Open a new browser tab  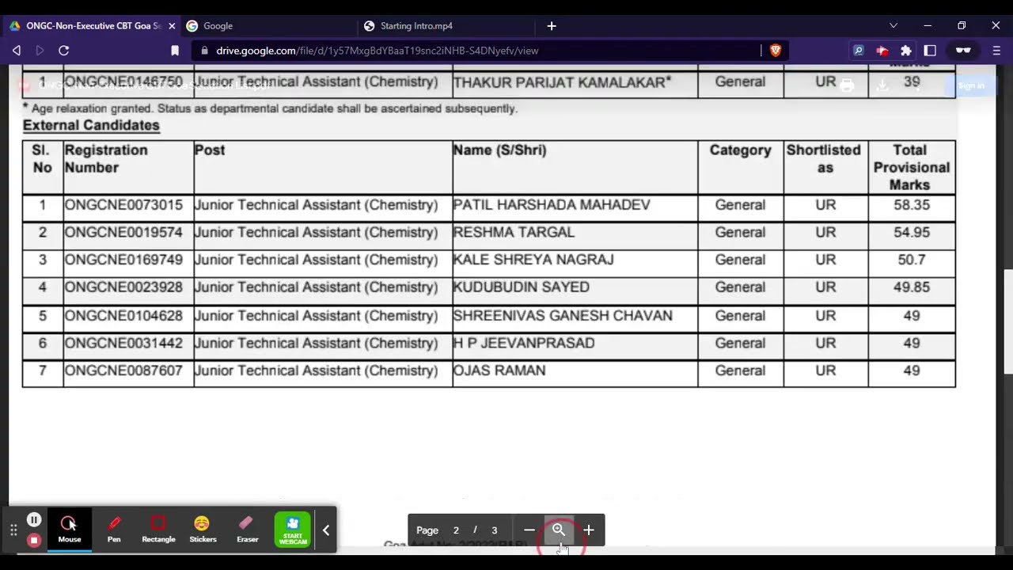[552, 25]
